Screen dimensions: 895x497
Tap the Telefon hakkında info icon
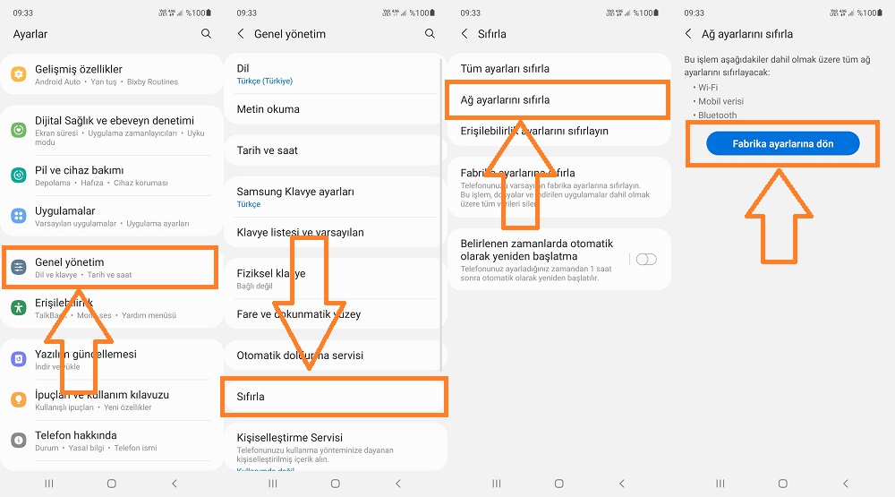19,441
